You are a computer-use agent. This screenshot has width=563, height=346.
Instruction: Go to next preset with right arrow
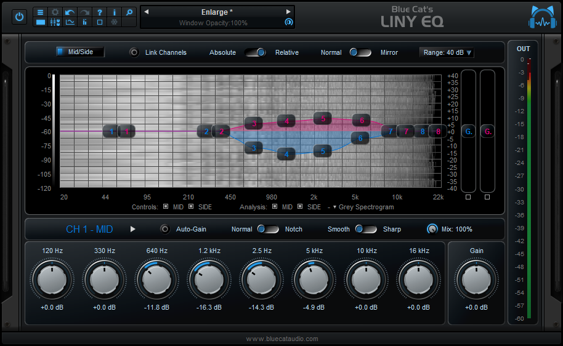pos(288,12)
